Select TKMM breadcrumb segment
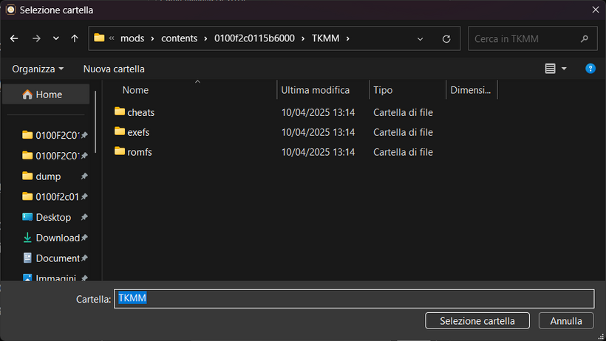 coord(325,38)
